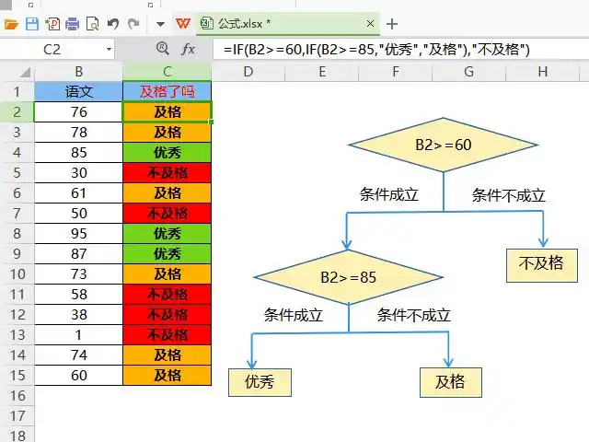Select the 不及格 cell in row 12
The image size is (589, 442).
(x=167, y=315)
